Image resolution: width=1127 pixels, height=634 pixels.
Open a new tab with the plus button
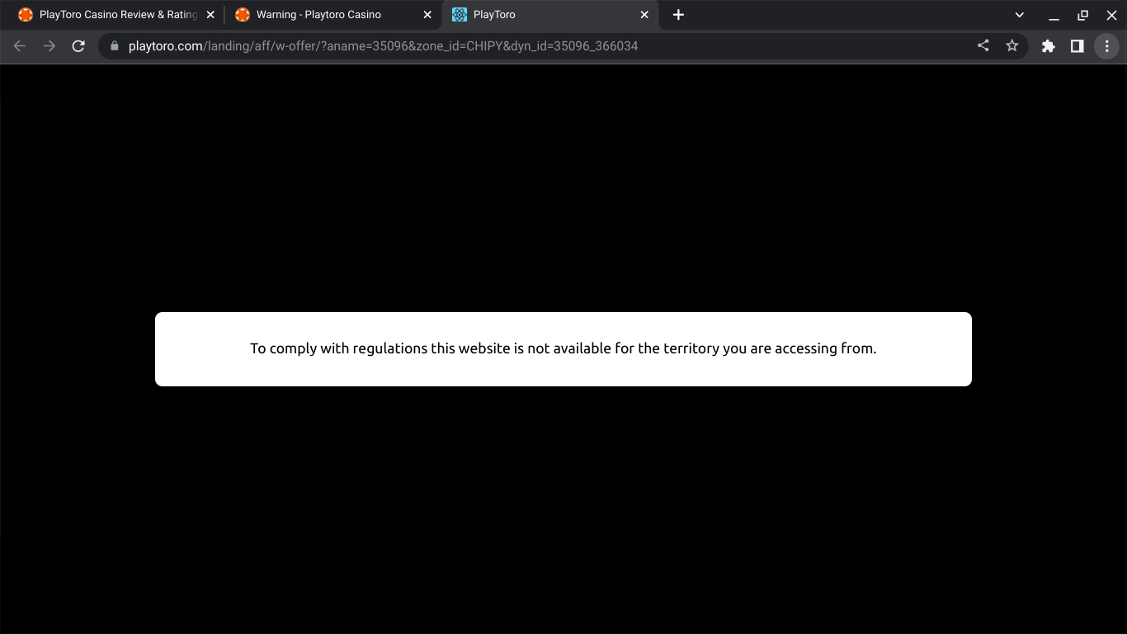point(678,14)
